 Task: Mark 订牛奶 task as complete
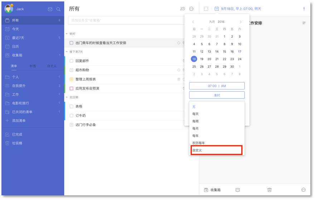[72, 115]
